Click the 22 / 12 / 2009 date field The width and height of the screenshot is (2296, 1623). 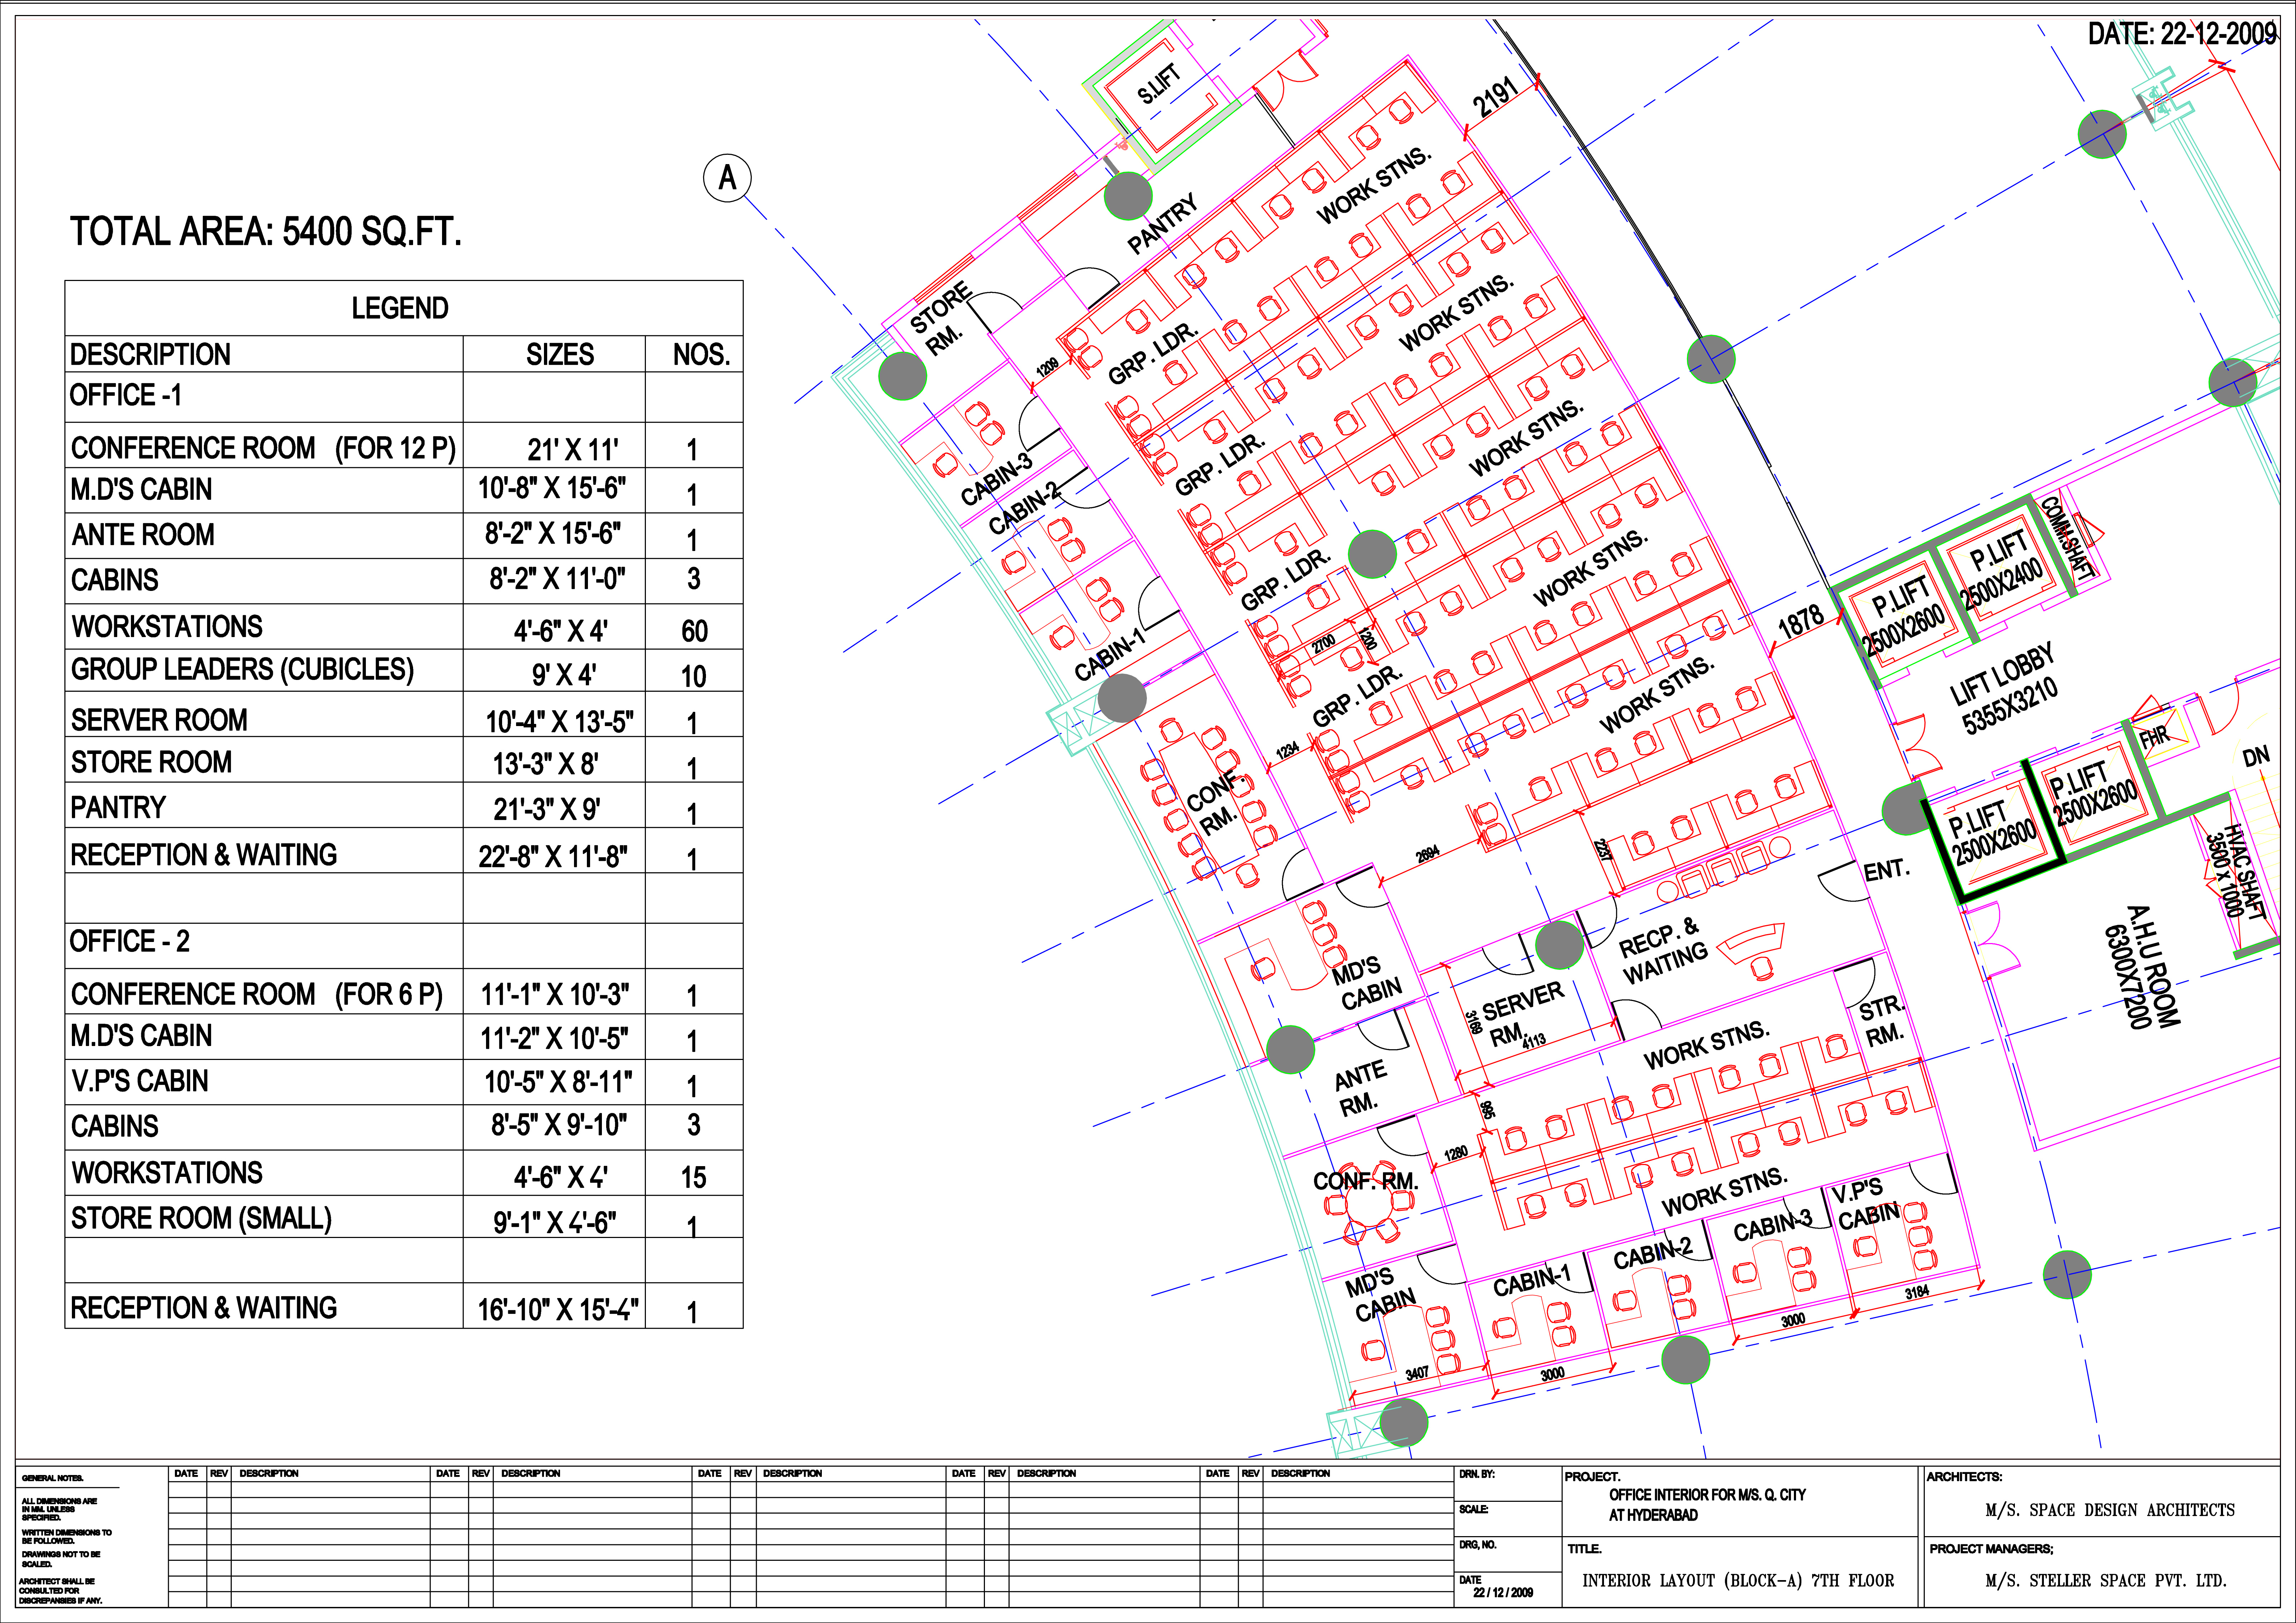[x=1503, y=1593]
